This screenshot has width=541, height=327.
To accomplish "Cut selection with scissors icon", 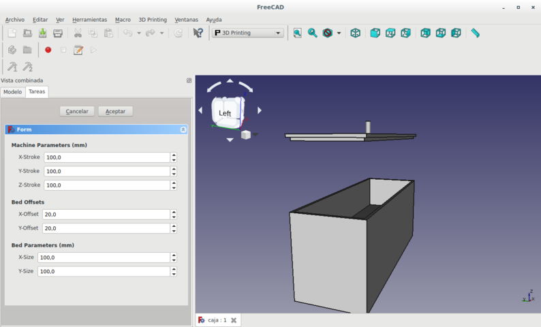I will point(78,33).
